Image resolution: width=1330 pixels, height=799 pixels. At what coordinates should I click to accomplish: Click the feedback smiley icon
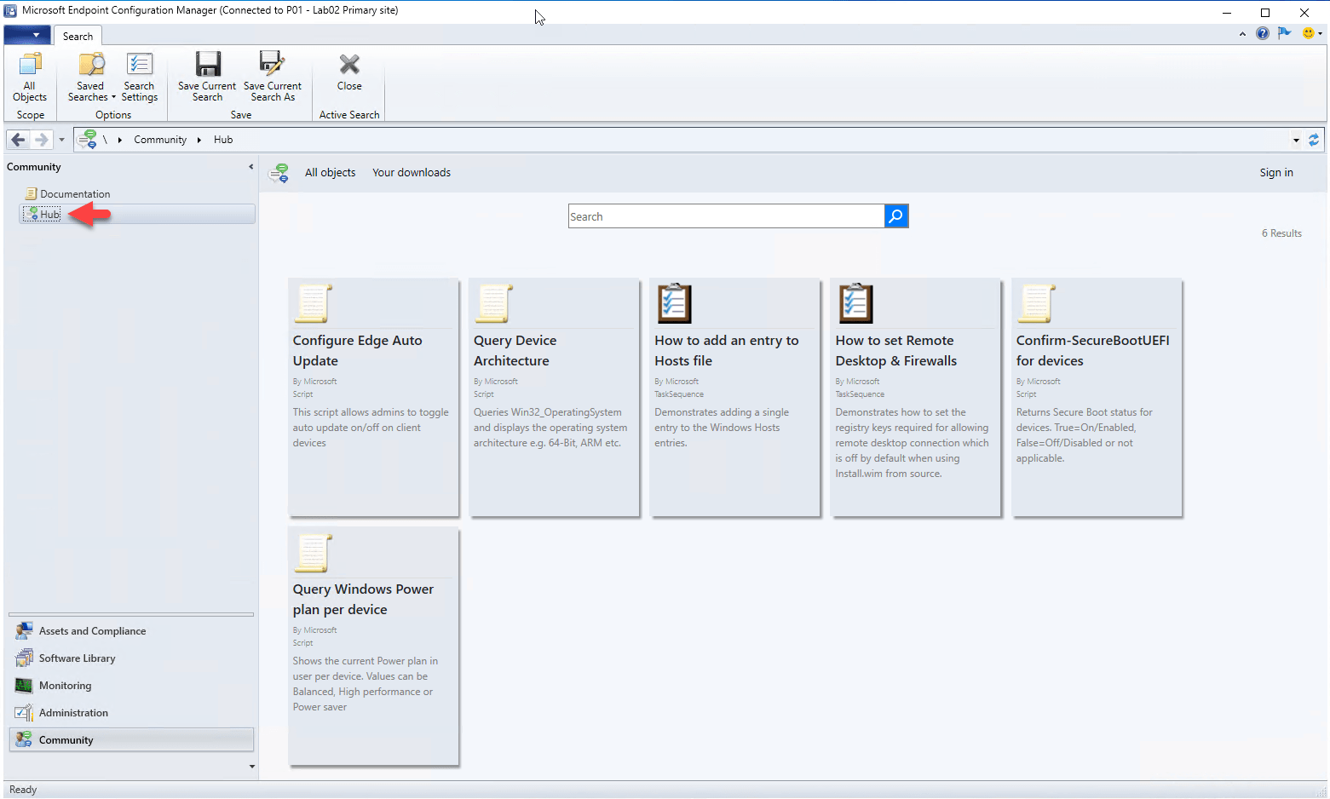tap(1309, 33)
